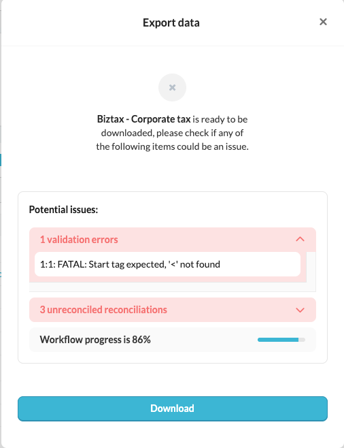
Task: Close the Export data dialog
Action: [x=323, y=22]
